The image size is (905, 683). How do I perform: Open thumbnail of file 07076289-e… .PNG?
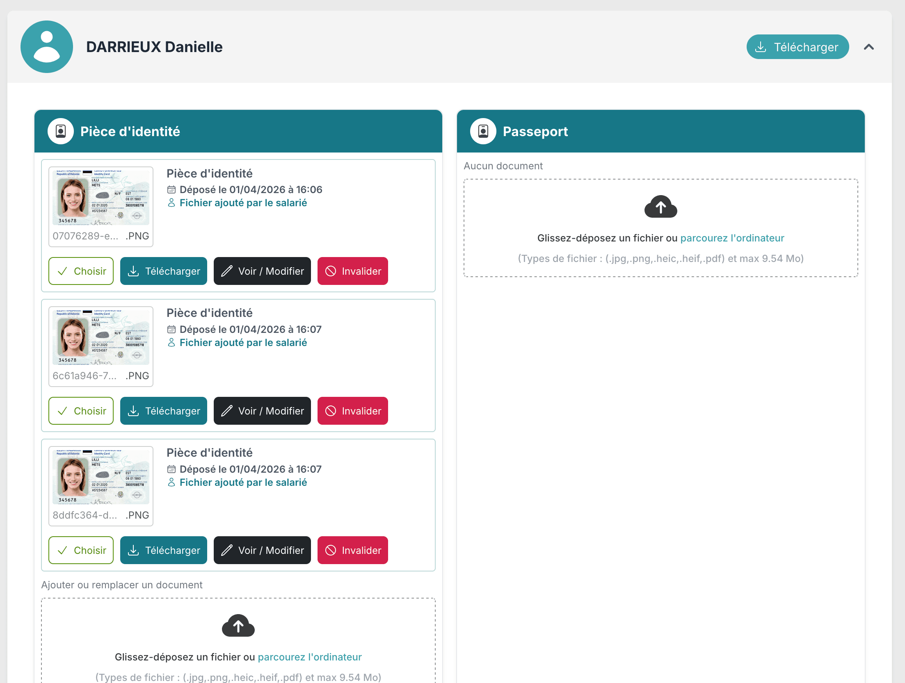(101, 198)
